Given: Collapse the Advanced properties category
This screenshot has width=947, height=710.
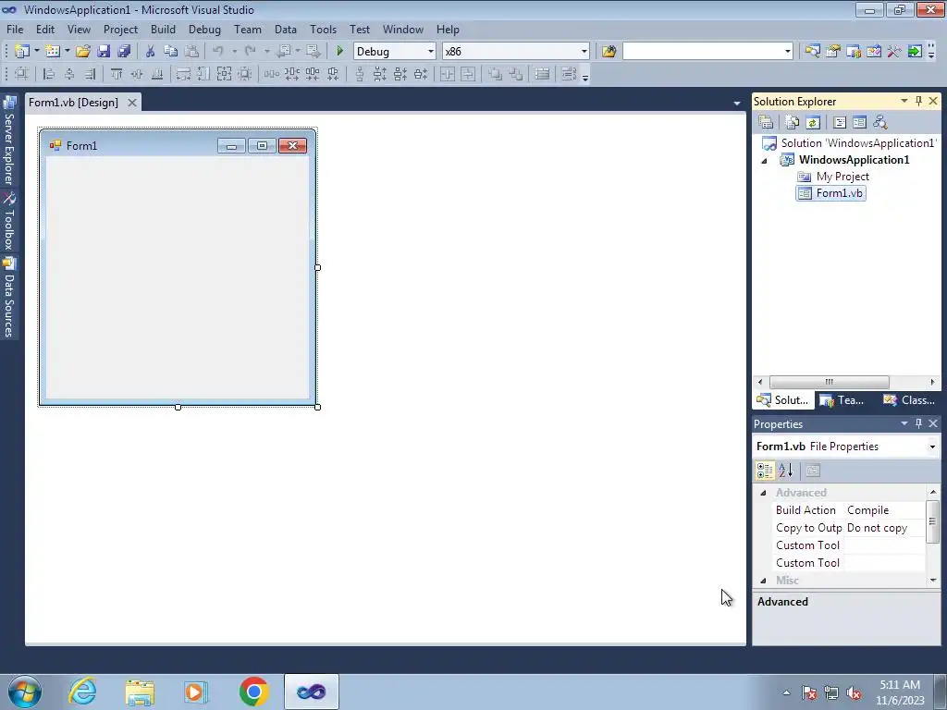Looking at the screenshot, I should click(763, 493).
